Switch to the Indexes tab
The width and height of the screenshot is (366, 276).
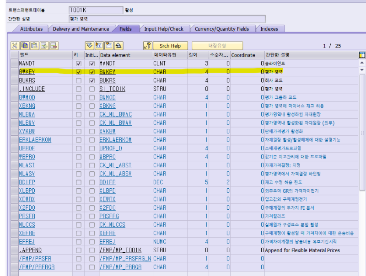point(270,28)
